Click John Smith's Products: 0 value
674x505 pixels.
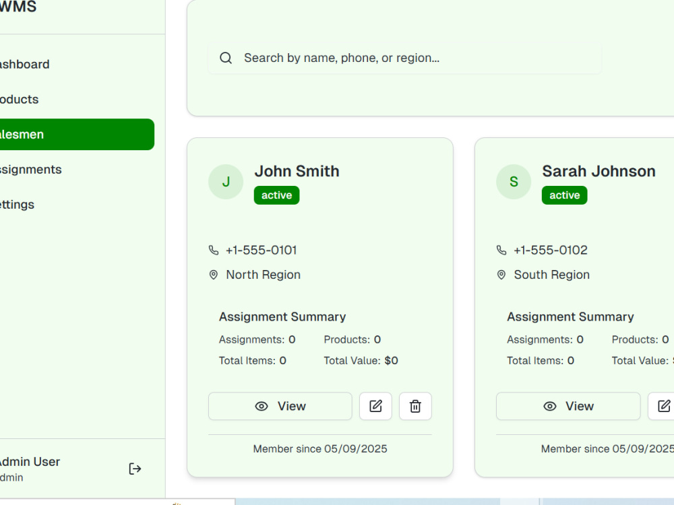point(353,339)
